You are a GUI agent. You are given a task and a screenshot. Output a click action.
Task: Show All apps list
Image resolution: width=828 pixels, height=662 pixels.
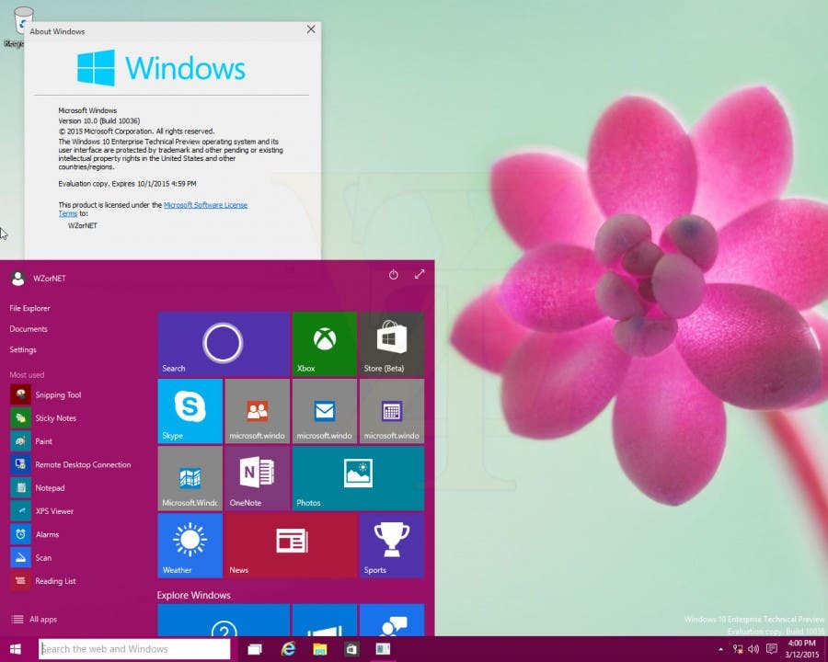coord(34,619)
